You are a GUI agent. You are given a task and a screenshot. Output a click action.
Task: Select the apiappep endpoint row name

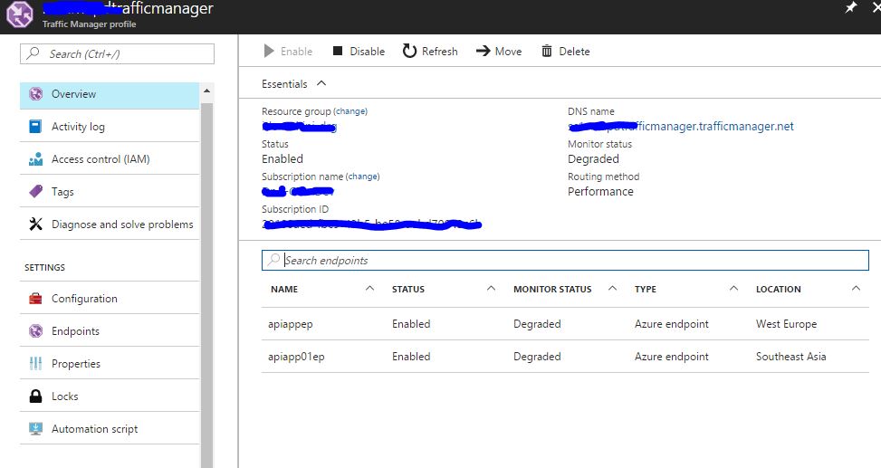pos(291,324)
